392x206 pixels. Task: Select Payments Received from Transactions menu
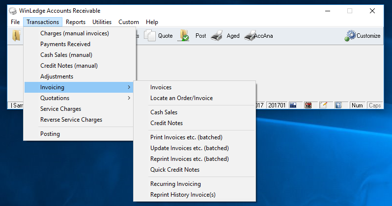(x=65, y=44)
